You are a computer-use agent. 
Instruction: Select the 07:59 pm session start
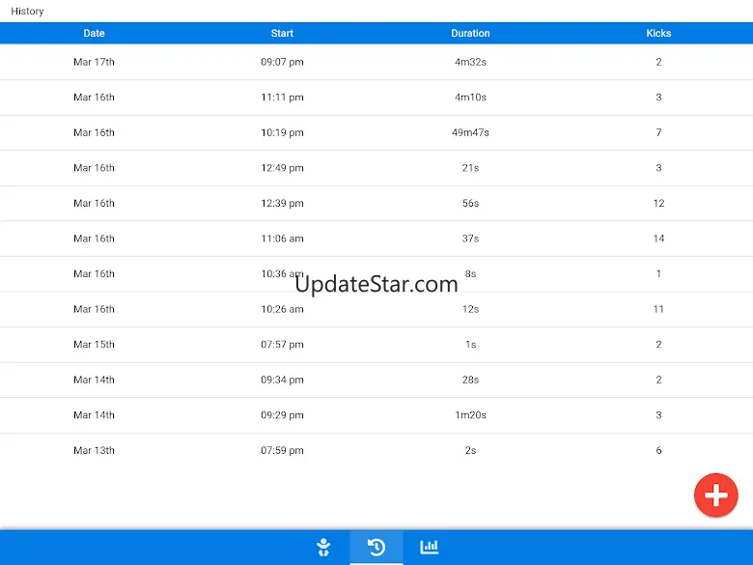pyautogui.click(x=282, y=450)
